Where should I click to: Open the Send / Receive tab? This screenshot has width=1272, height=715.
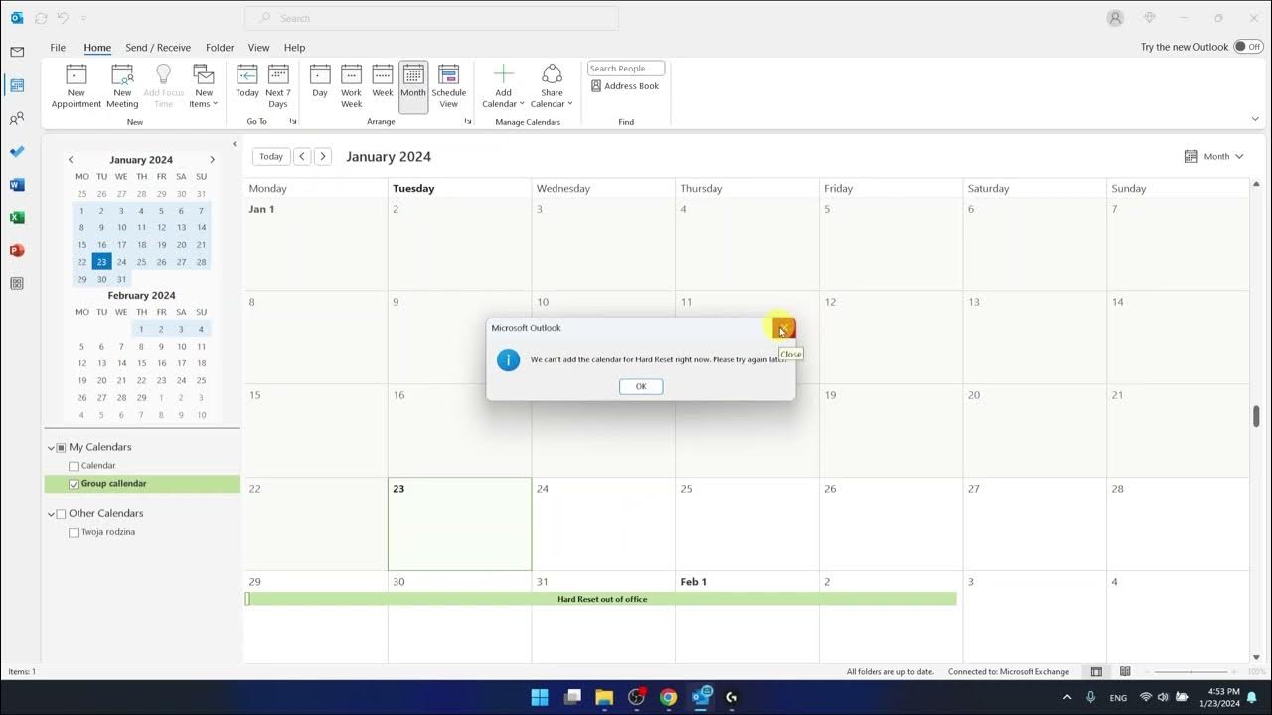[x=158, y=48]
